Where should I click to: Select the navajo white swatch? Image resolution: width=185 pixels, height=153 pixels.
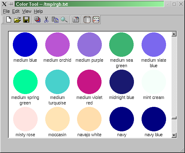pyautogui.click(x=89, y=119)
